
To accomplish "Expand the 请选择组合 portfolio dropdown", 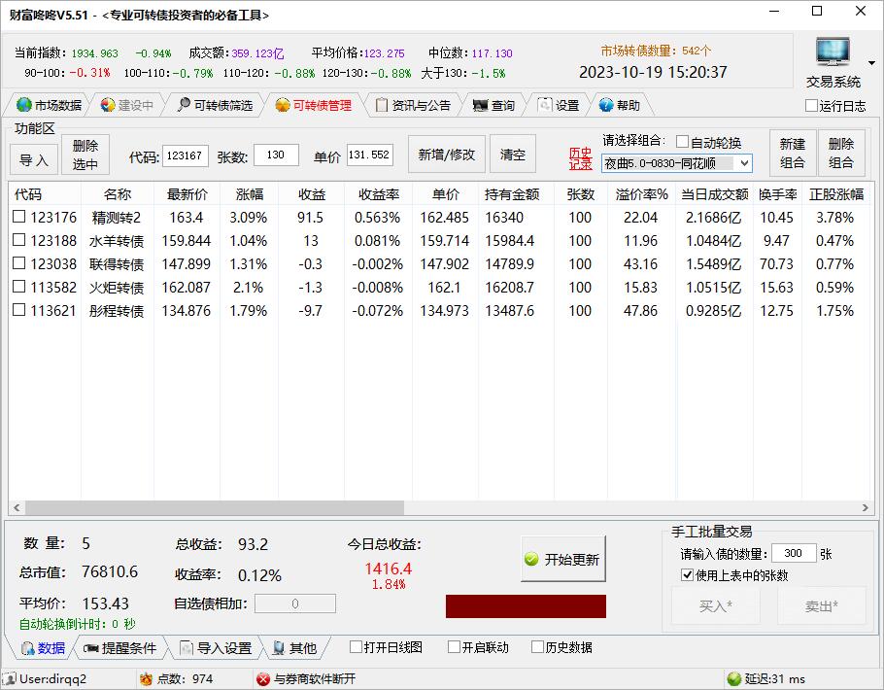I will (743, 164).
